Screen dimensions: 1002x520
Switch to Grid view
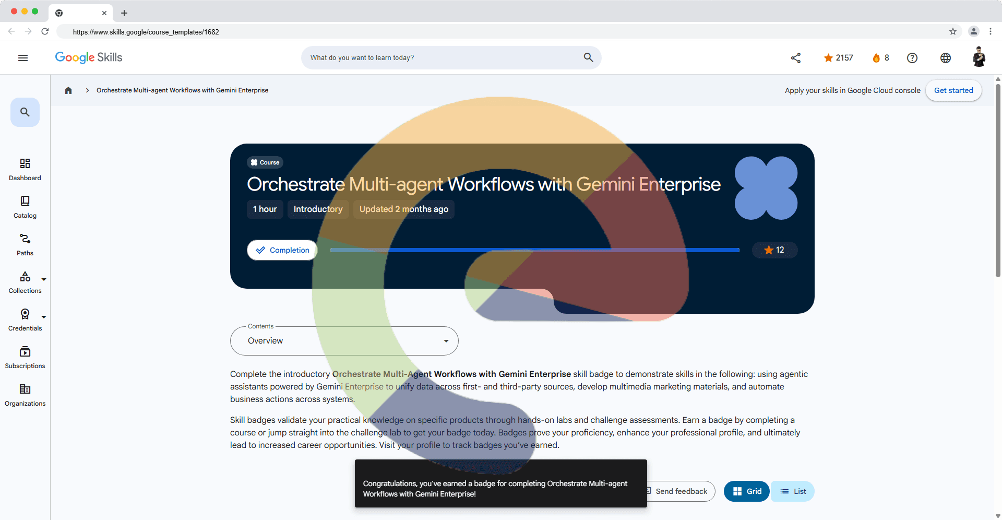[747, 491]
